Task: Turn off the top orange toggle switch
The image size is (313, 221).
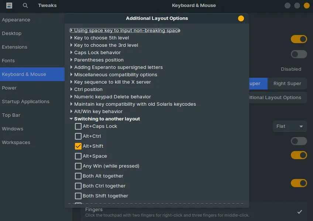Action: click(299, 39)
